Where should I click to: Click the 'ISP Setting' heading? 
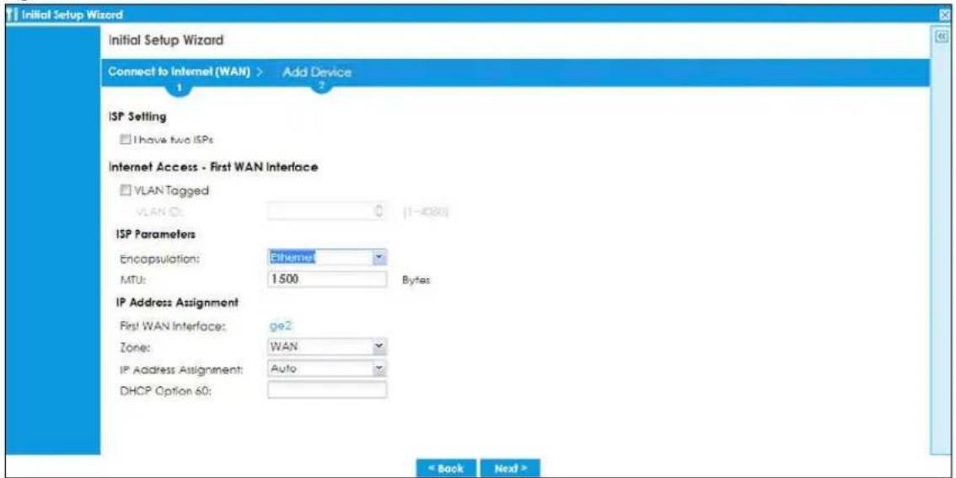click(x=137, y=115)
